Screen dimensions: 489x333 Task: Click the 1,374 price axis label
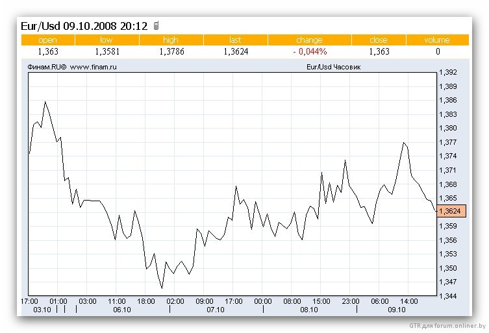(448, 156)
